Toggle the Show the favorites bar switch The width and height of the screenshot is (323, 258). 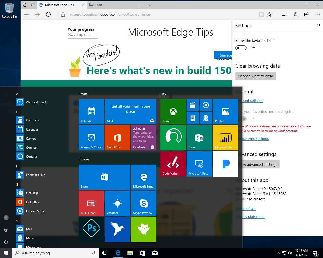pos(241,48)
